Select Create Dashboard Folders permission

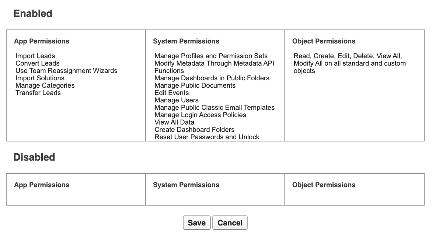[194, 130]
